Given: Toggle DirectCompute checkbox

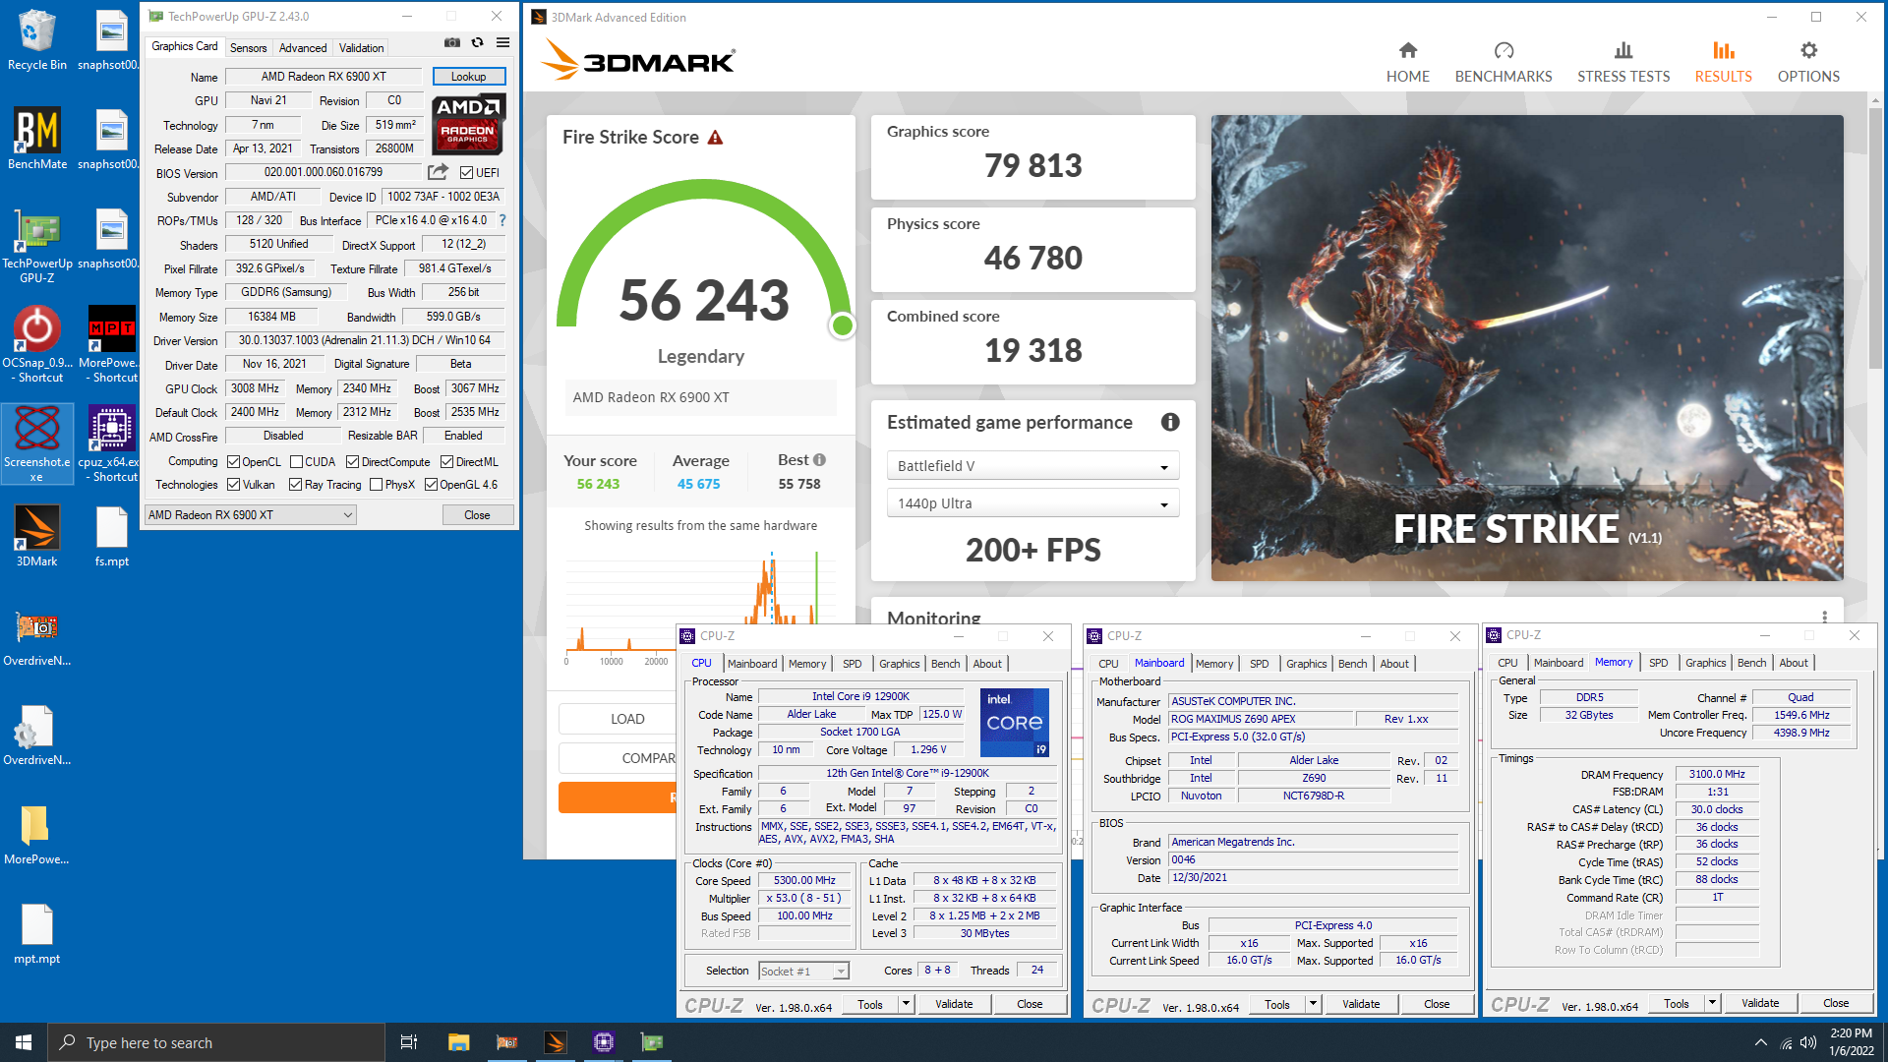Looking at the screenshot, I should 352,462.
